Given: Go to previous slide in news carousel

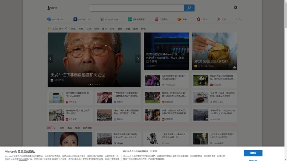Looking at the screenshot, I should (x=50, y=59).
